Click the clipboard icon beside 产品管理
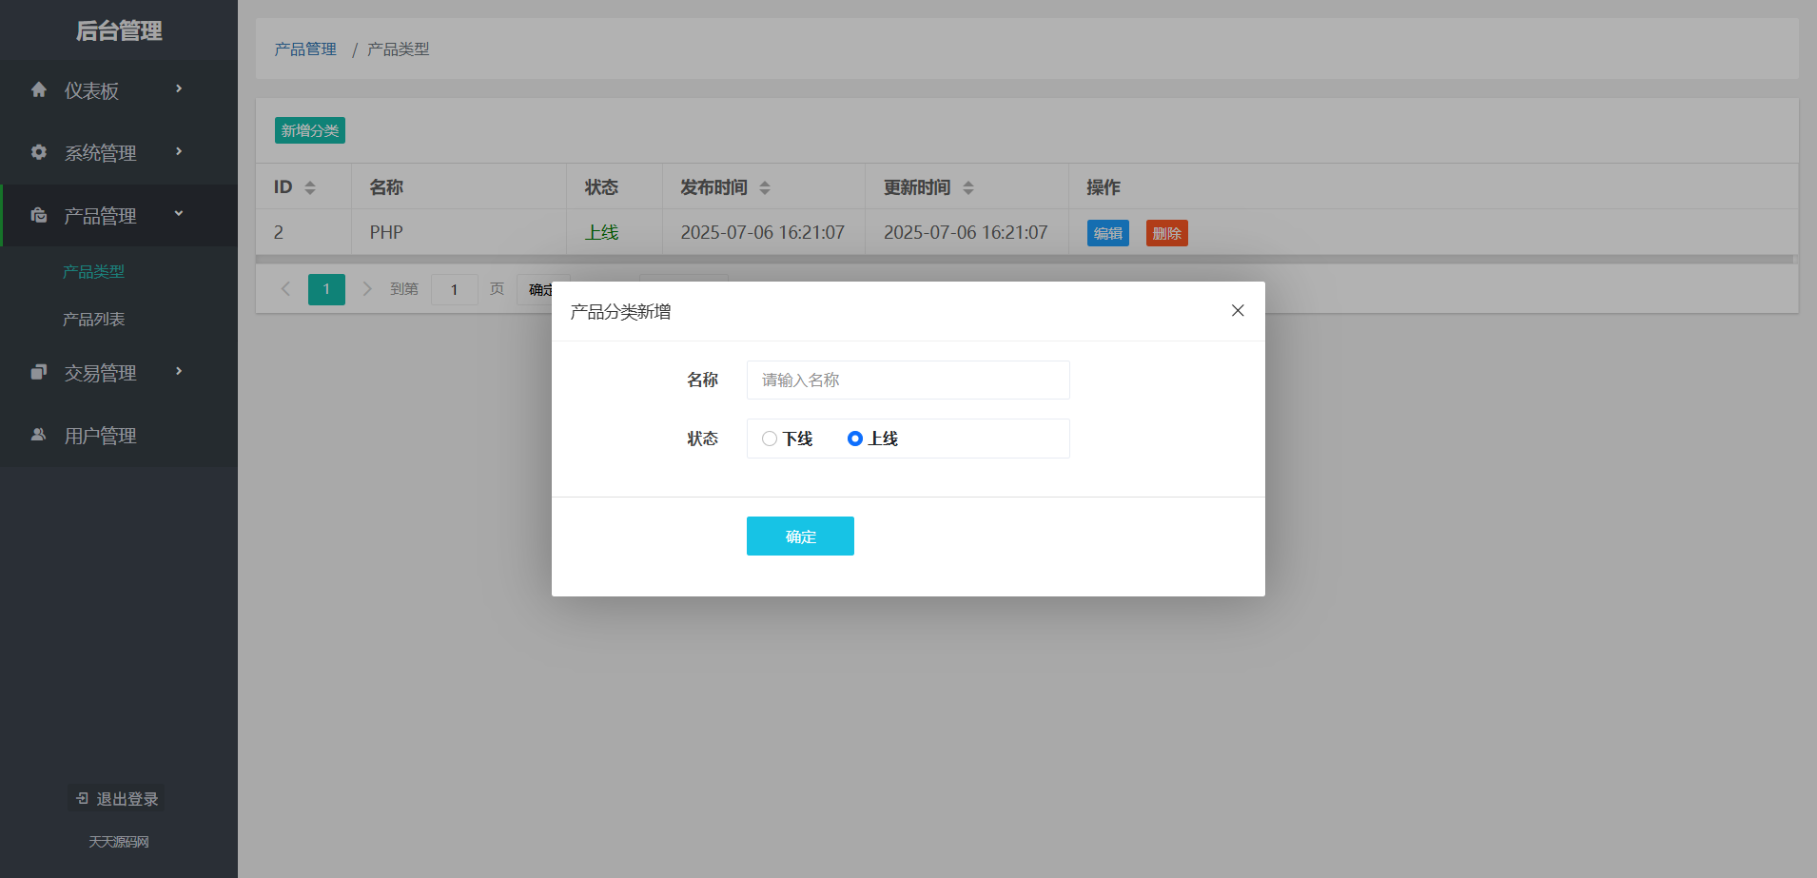This screenshot has height=878, width=1817. 39,215
